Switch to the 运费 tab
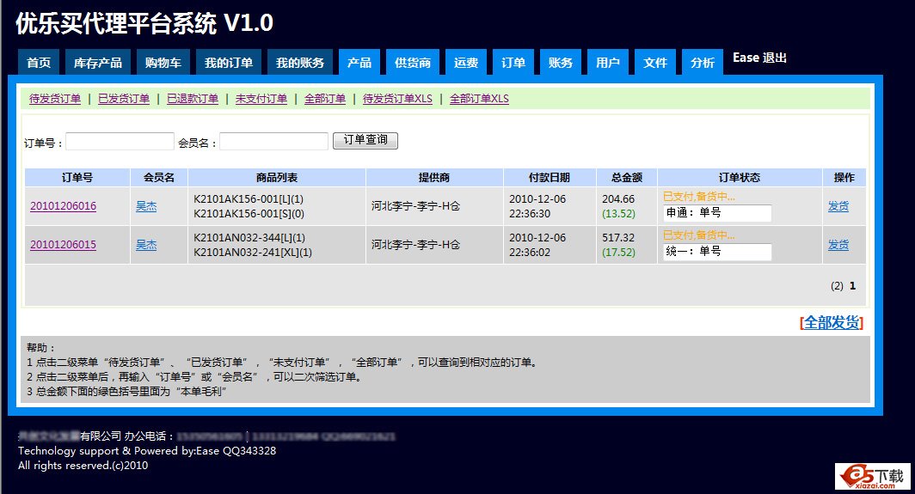This screenshot has width=915, height=494. pos(466,63)
